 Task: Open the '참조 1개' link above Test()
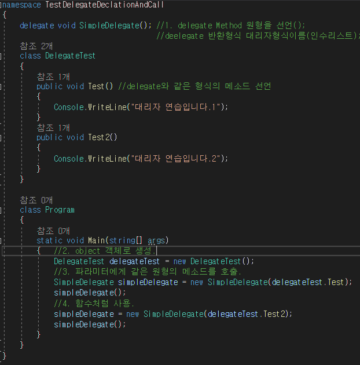pos(53,76)
